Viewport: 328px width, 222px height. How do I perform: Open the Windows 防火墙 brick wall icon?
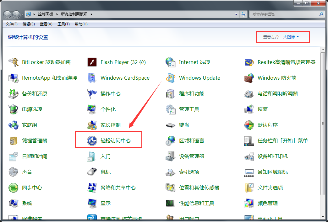(249, 78)
